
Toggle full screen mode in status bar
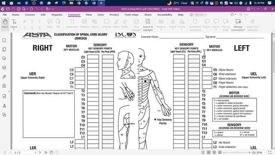(270, 152)
